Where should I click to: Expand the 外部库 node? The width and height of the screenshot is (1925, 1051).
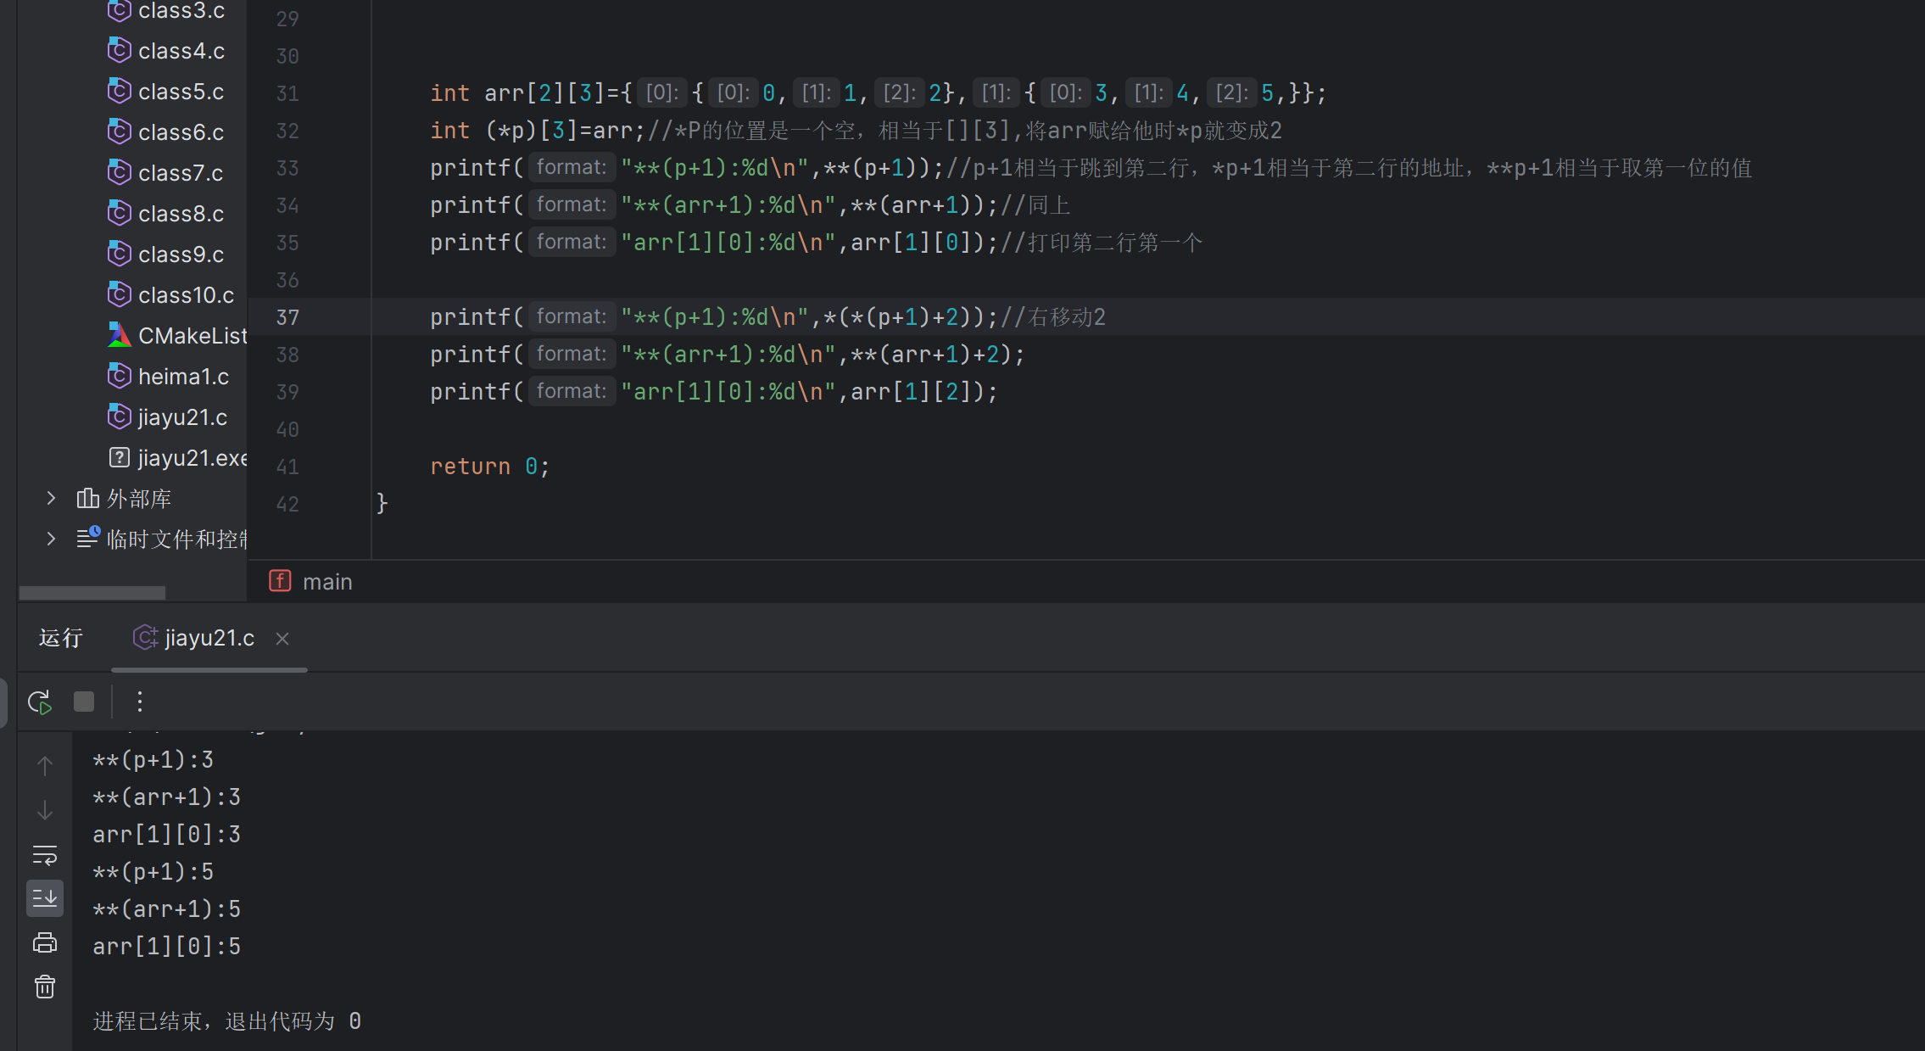(x=51, y=498)
